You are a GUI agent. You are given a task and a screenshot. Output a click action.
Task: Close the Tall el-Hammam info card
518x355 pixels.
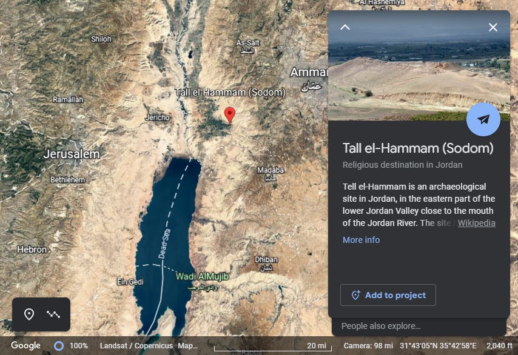click(x=493, y=27)
